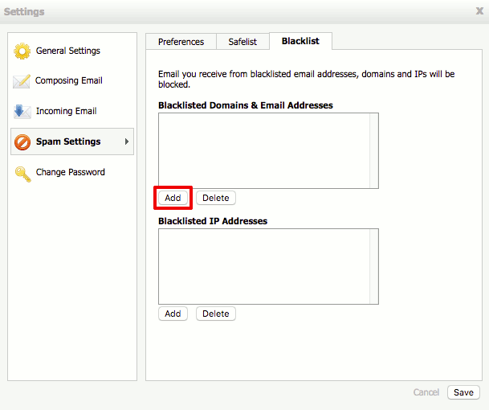Open Composing Email section
Screen dimensions: 489x410
click(x=69, y=80)
